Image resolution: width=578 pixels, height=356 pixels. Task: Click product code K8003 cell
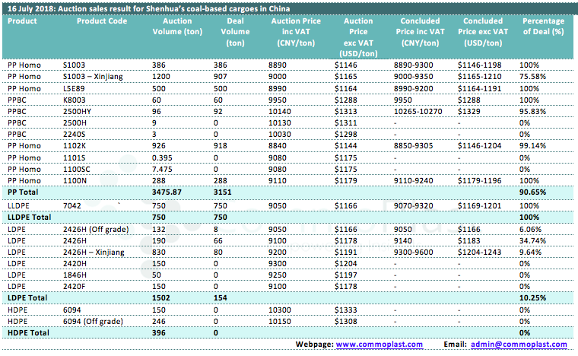[x=74, y=99]
